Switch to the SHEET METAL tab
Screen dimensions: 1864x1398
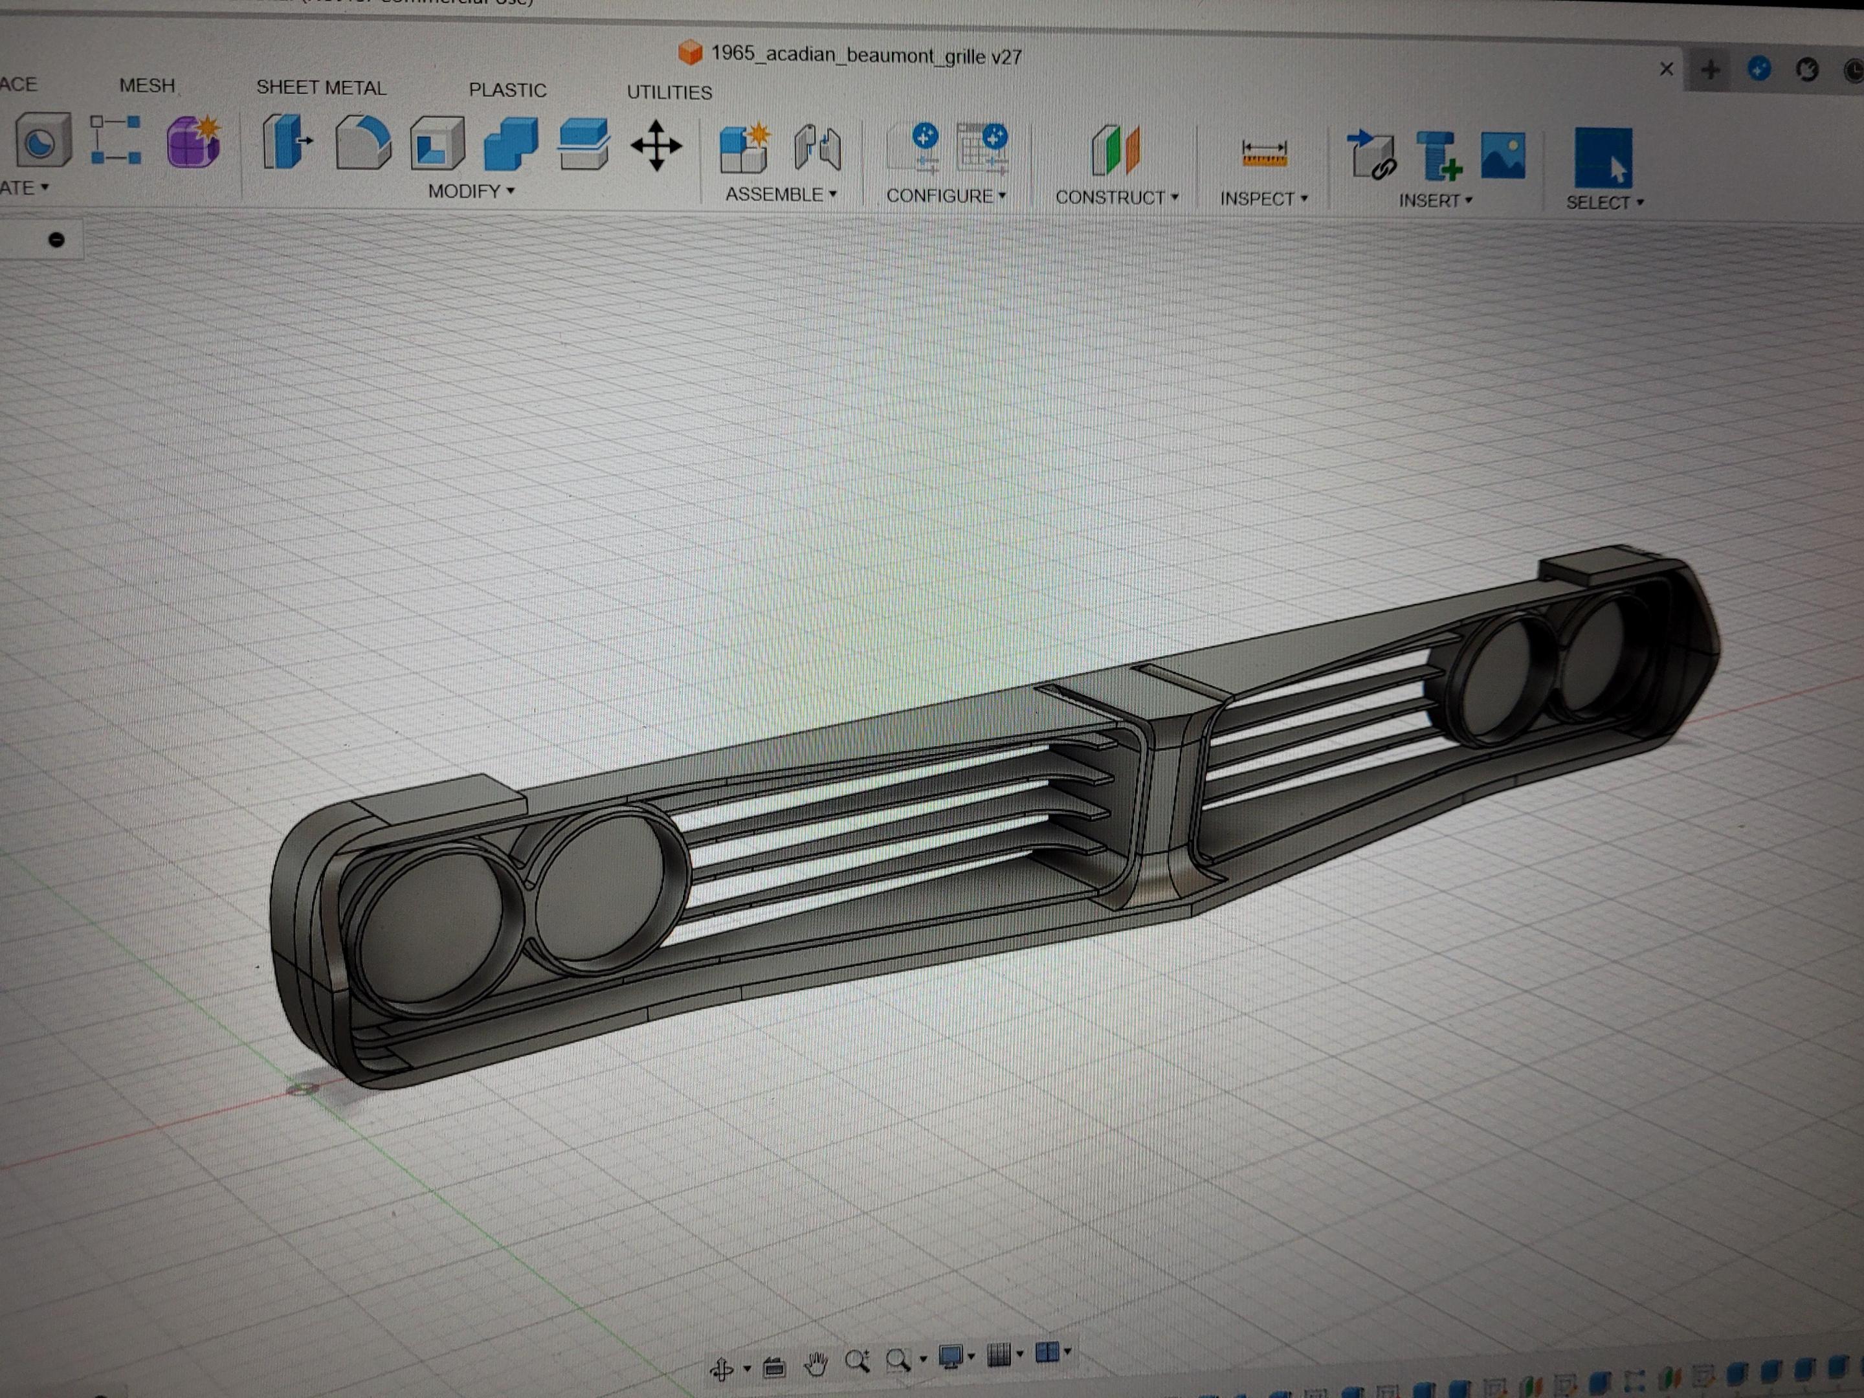pyautogui.click(x=321, y=87)
